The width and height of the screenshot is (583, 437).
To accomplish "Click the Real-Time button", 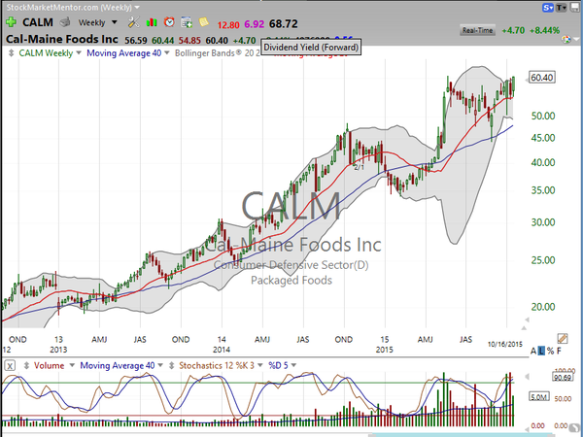I will (477, 30).
